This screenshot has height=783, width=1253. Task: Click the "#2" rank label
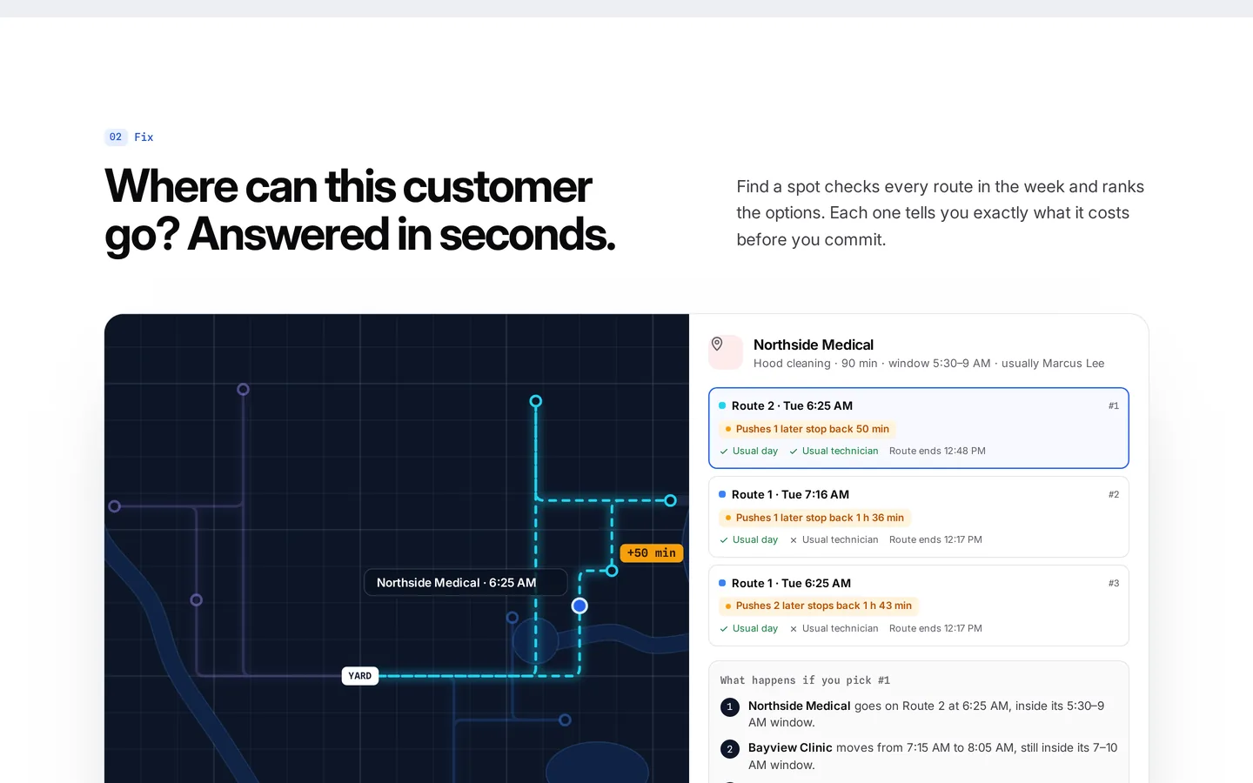tap(1114, 495)
